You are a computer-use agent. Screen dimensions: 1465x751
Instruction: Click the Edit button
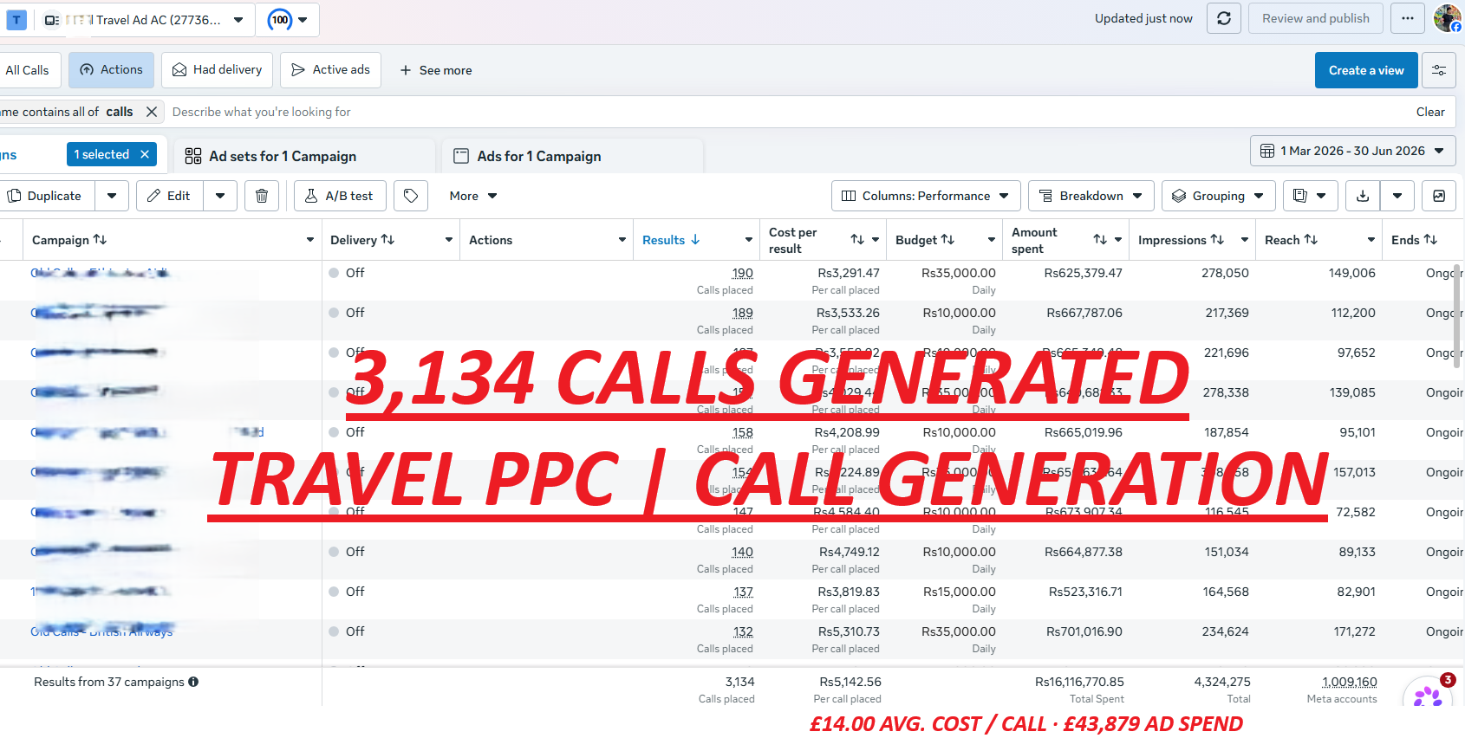click(x=169, y=196)
